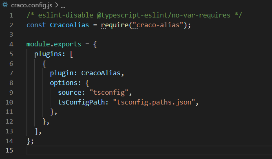Open the breadcrumb ellipsis segment
The width and height of the screenshot is (272, 159).
click(63, 7)
